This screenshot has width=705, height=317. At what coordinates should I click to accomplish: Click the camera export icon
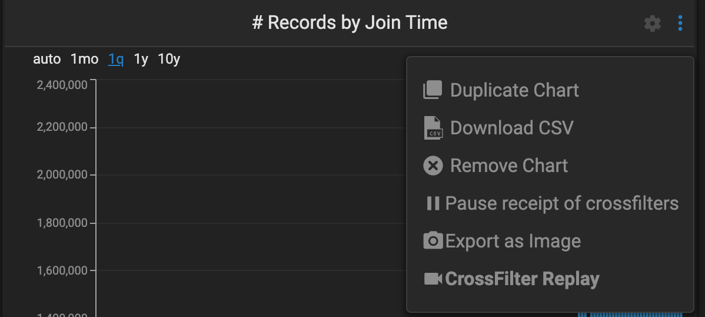[433, 241]
